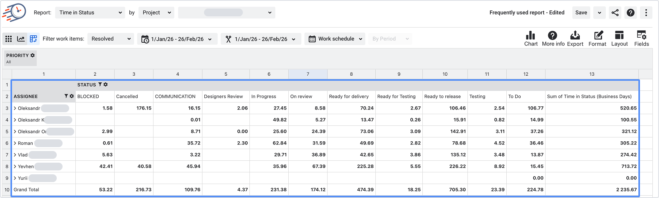Open the Fields settings icon
The image size is (659, 198).
(642, 35)
